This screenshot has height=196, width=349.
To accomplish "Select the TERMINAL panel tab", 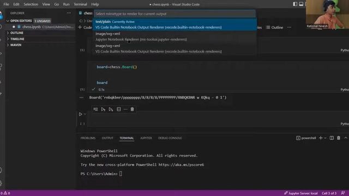I will [127, 138].
